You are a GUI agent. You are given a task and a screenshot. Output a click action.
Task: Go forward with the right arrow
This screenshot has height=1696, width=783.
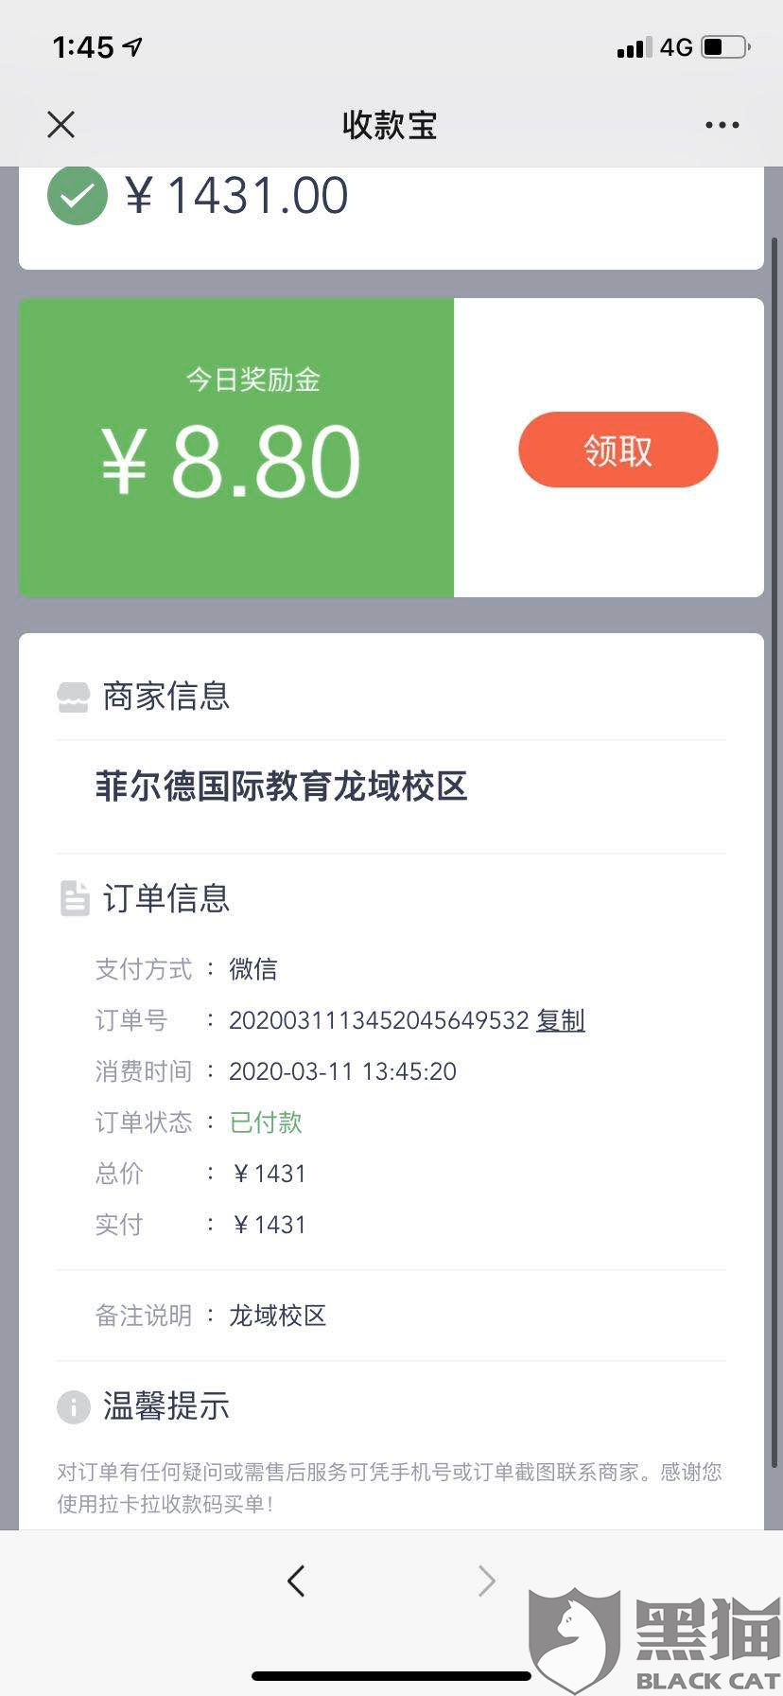click(x=486, y=1581)
